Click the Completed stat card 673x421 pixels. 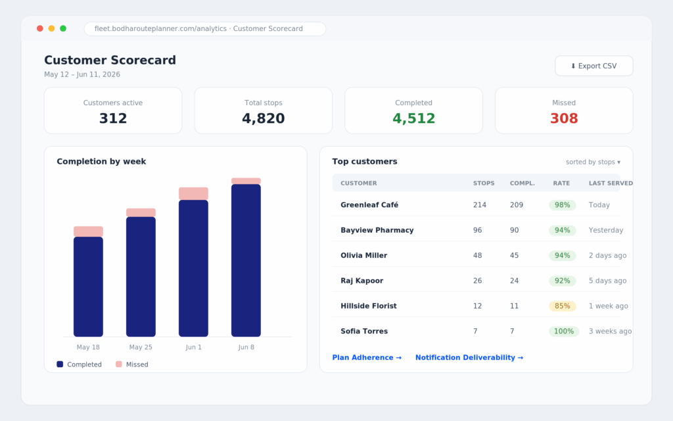click(414, 111)
